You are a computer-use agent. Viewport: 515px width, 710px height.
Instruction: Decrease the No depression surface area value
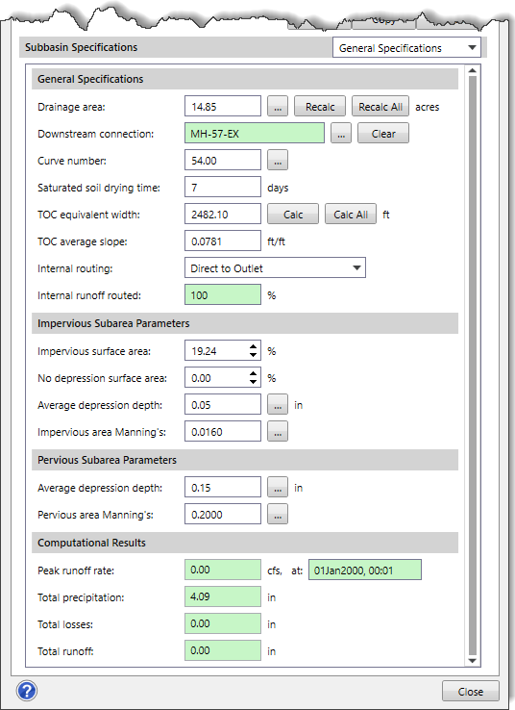(254, 382)
